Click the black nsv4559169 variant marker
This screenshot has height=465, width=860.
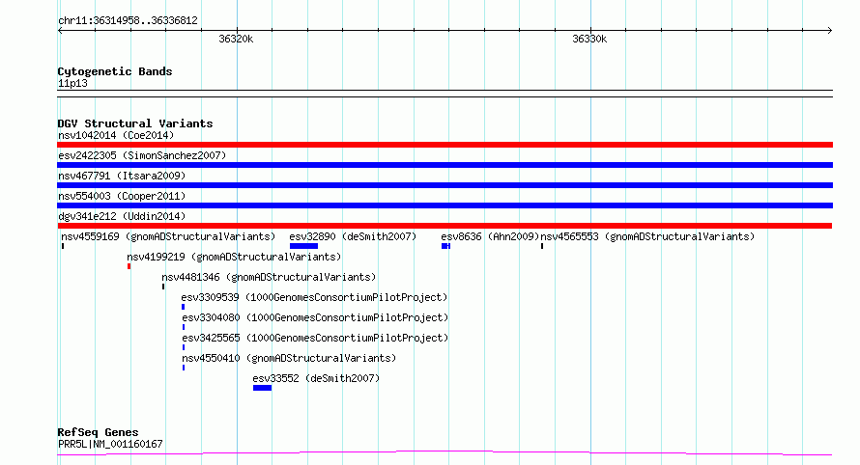pyautogui.click(x=63, y=246)
